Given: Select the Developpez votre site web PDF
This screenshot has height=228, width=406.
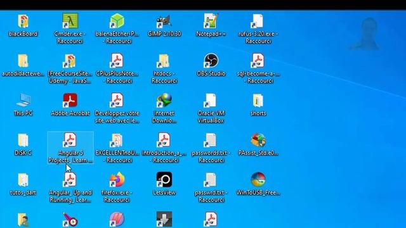Looking at the screenshot, I should [117, 100].
